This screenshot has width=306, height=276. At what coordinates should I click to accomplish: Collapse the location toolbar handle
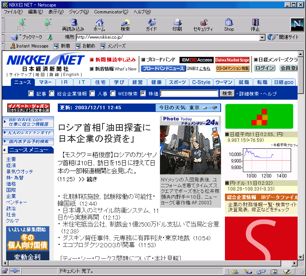[3, 37]
